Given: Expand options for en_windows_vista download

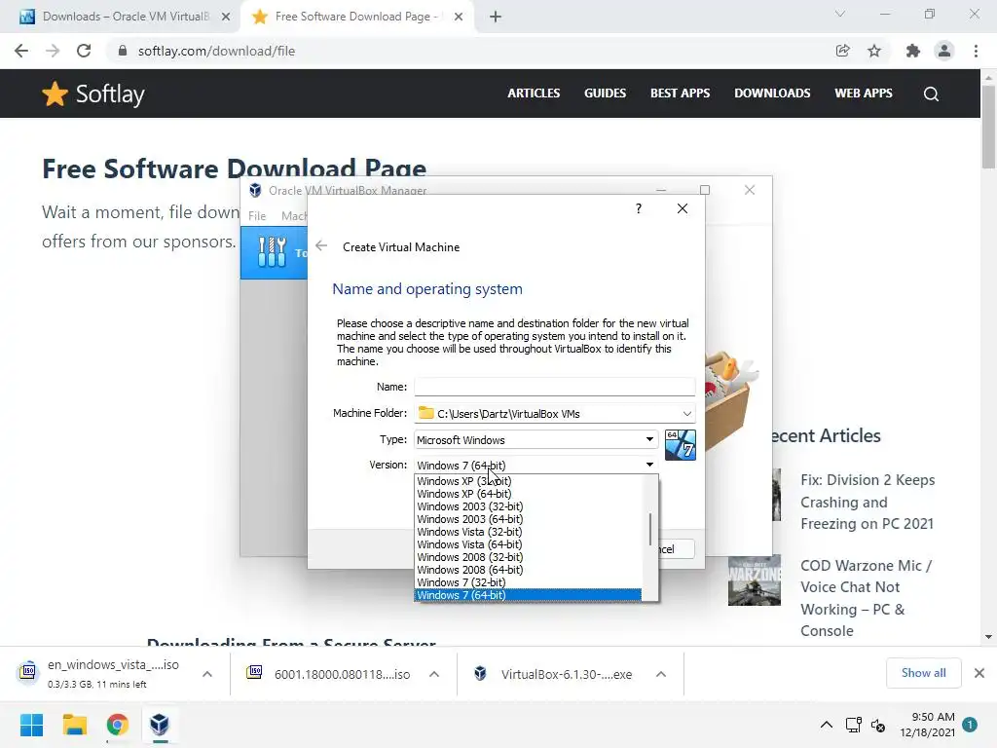Looking at the screenshot, I should [207, 674].
